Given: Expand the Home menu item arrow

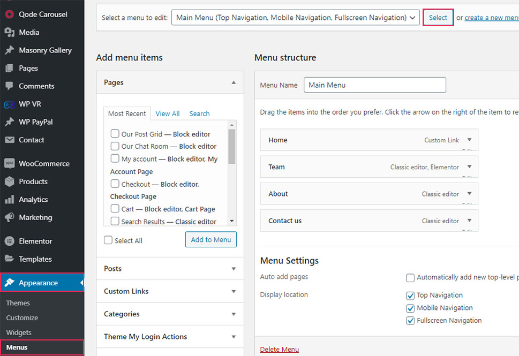Looking at the screenshot, I should point(469,140).
